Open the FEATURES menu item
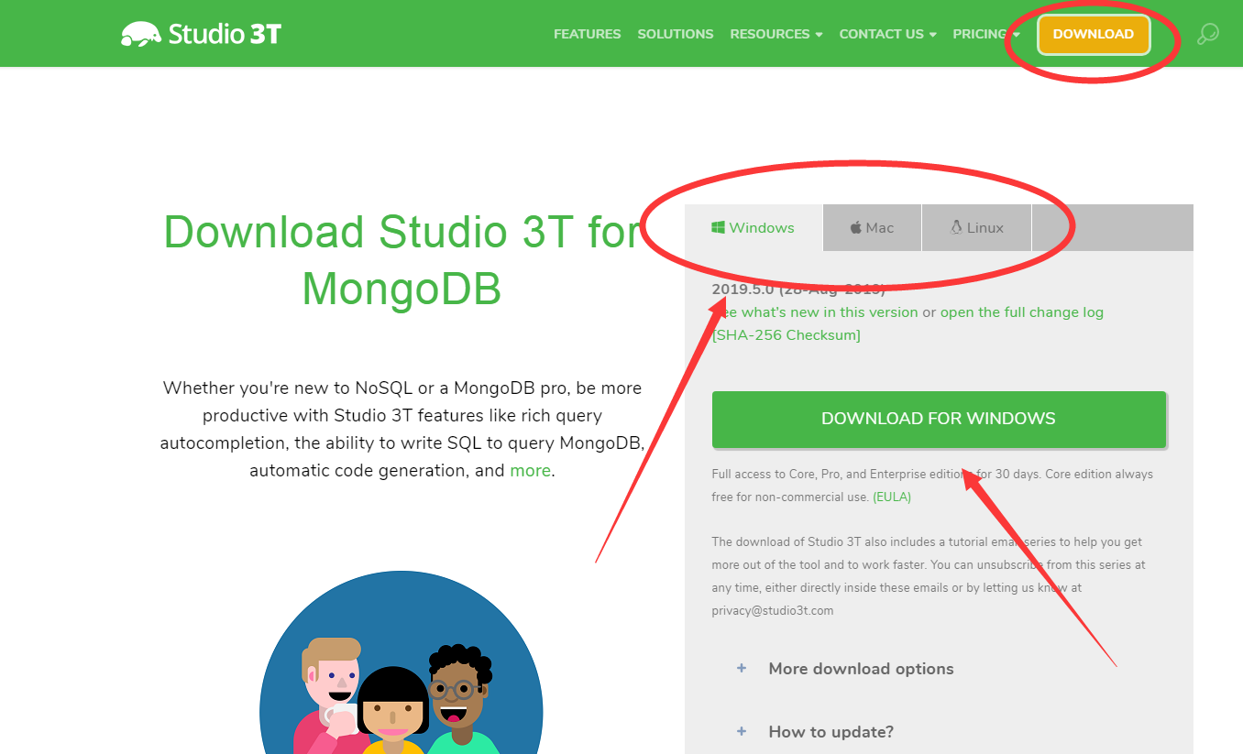1243x754 pixels. (587, 34)
